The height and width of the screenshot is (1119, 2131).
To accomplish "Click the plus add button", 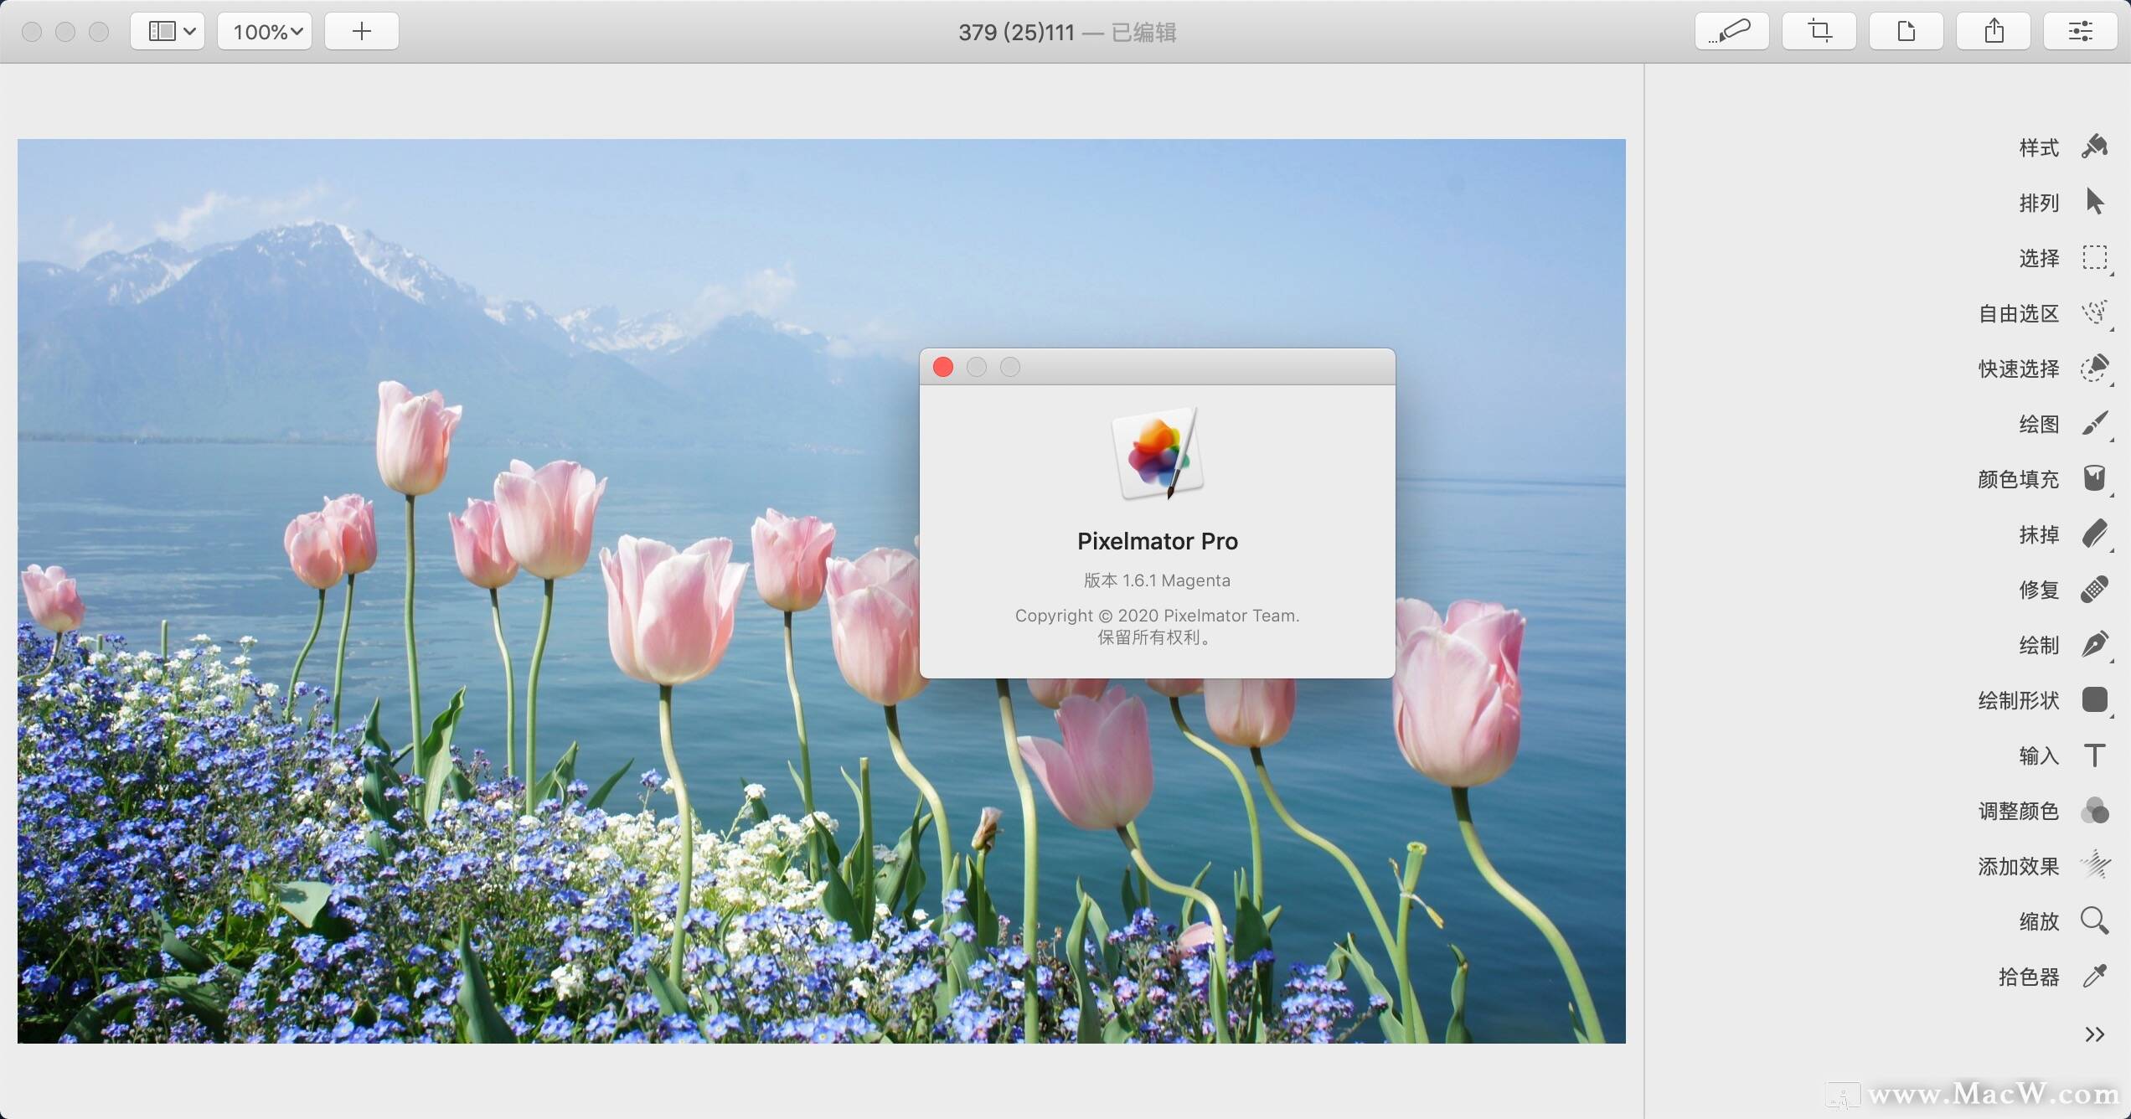I will tap(361, 32).
